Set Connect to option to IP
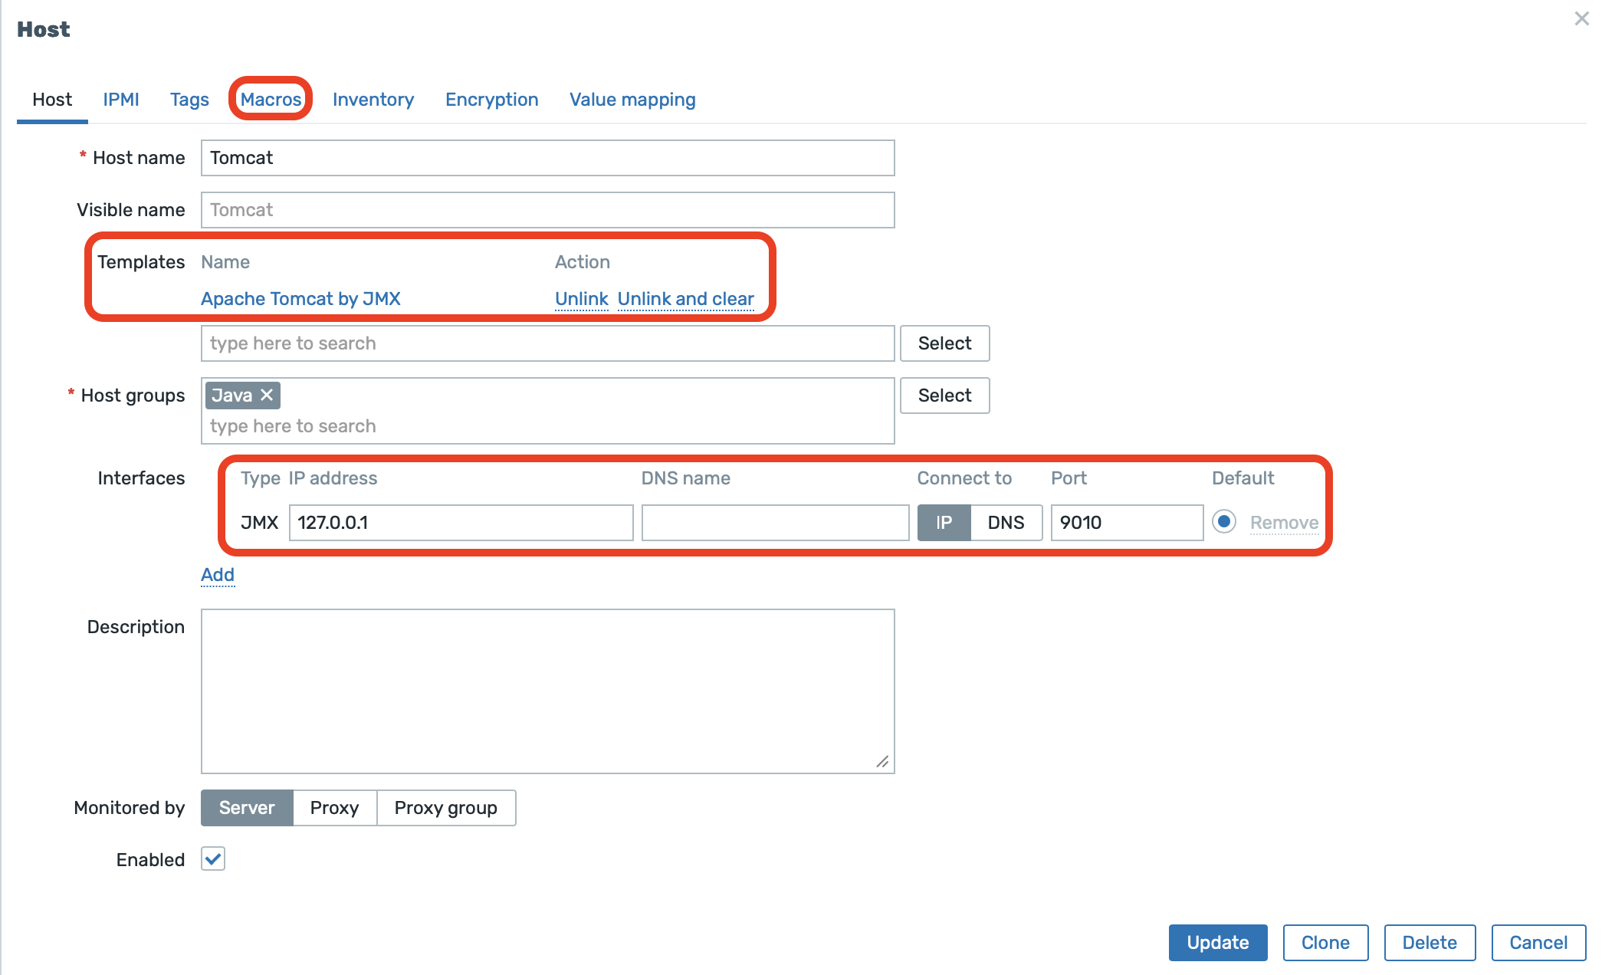The image size is (1602, 975). 944,523
